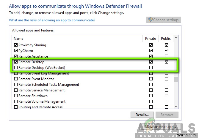The height and width of the screenshot is (138, 199).
Task: Click the Public column header
Action: (x=166, y=39)
